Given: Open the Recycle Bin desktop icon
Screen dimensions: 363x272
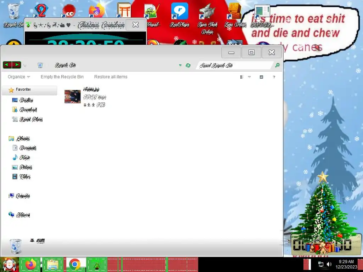Looking at the screenshot, I should pos(13,14).
